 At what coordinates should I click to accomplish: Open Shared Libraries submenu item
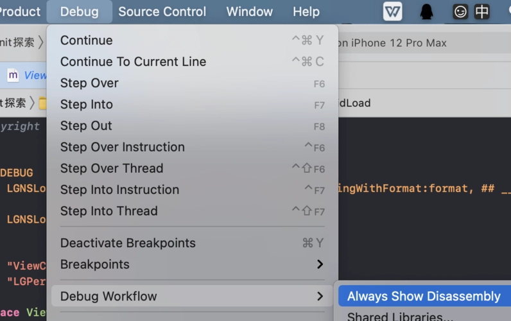400,316
